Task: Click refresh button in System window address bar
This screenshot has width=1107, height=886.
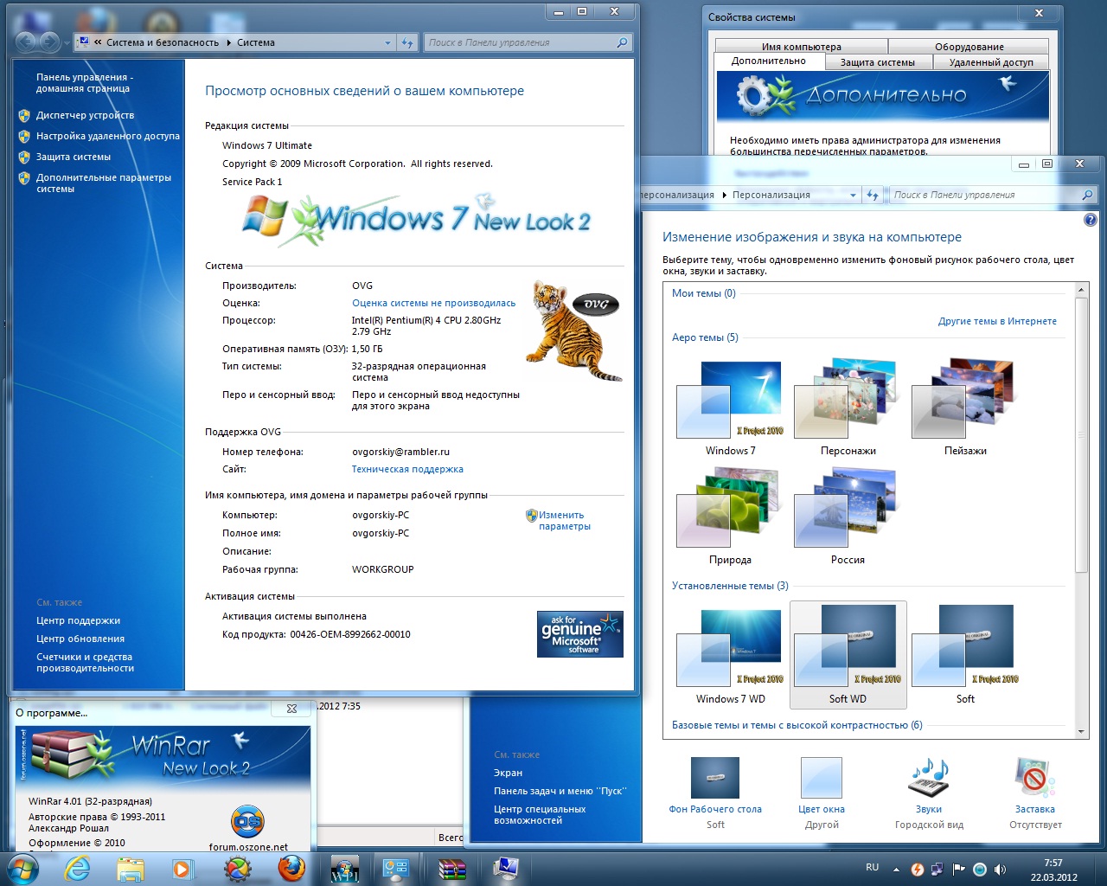Action: (407, 42)
